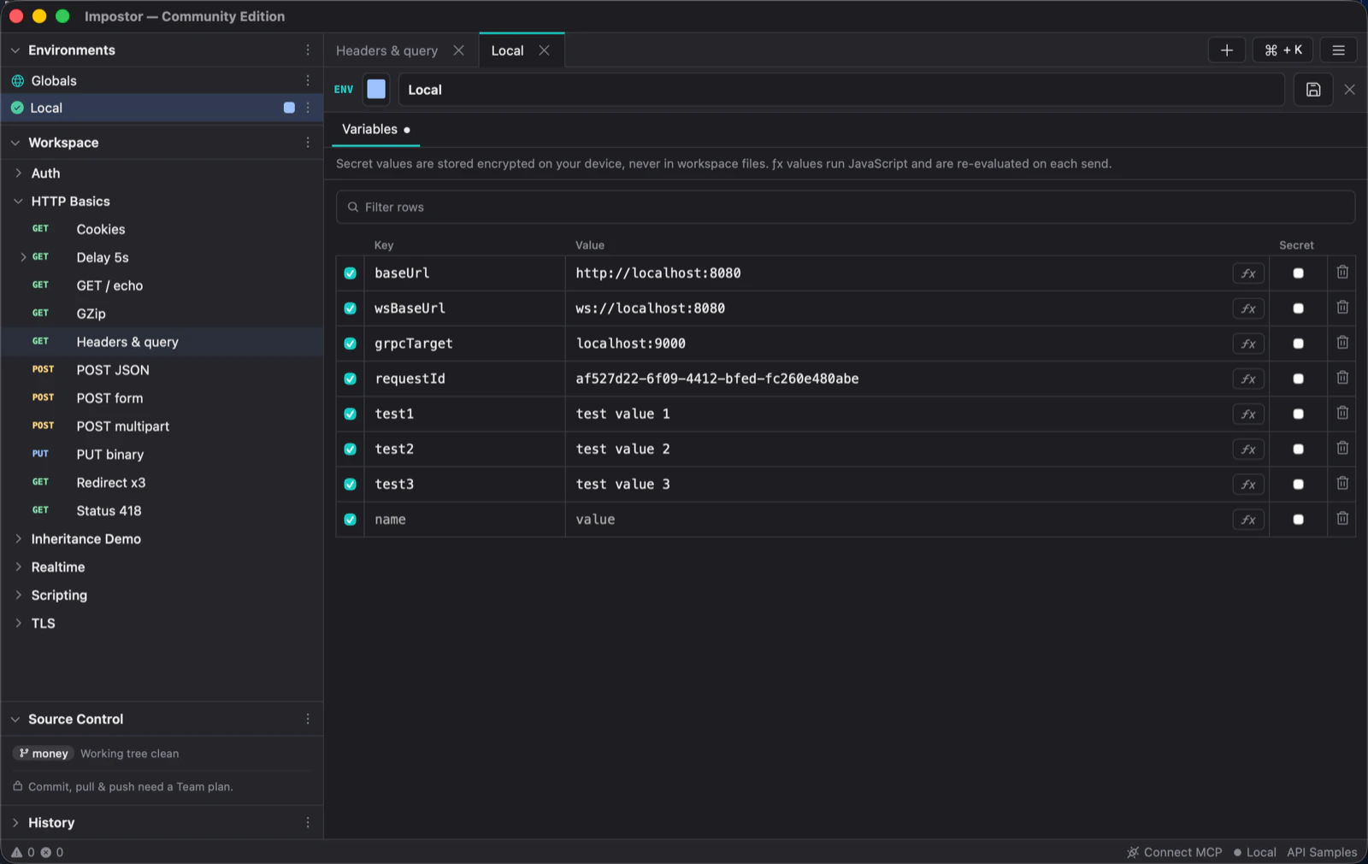The width and height of the screenshot is (1368, 864).
Task: Open the POST JSON request
Action: point(162,370)
